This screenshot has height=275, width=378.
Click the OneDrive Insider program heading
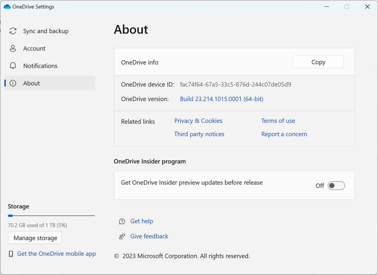point(150,161)
